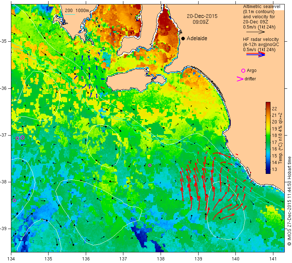The width and height of the screenshot is (292, 263).
Task: Click the longitude axis label 141
Action: point(273,259)
